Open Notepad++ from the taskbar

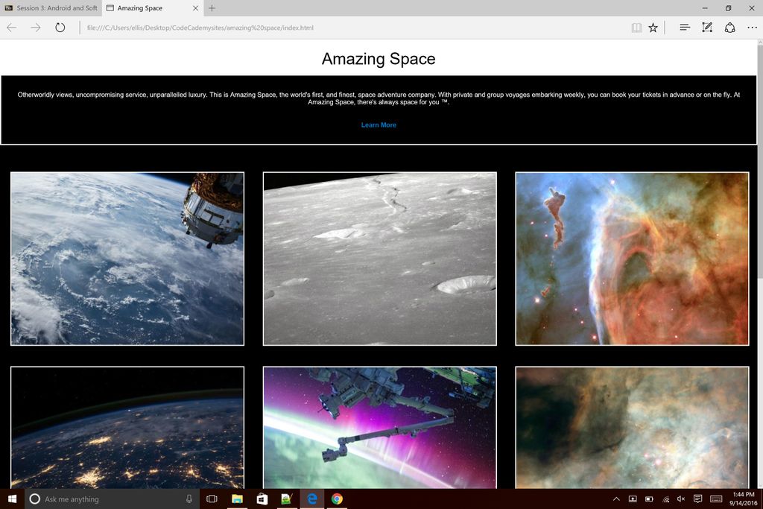coord(287,499)
